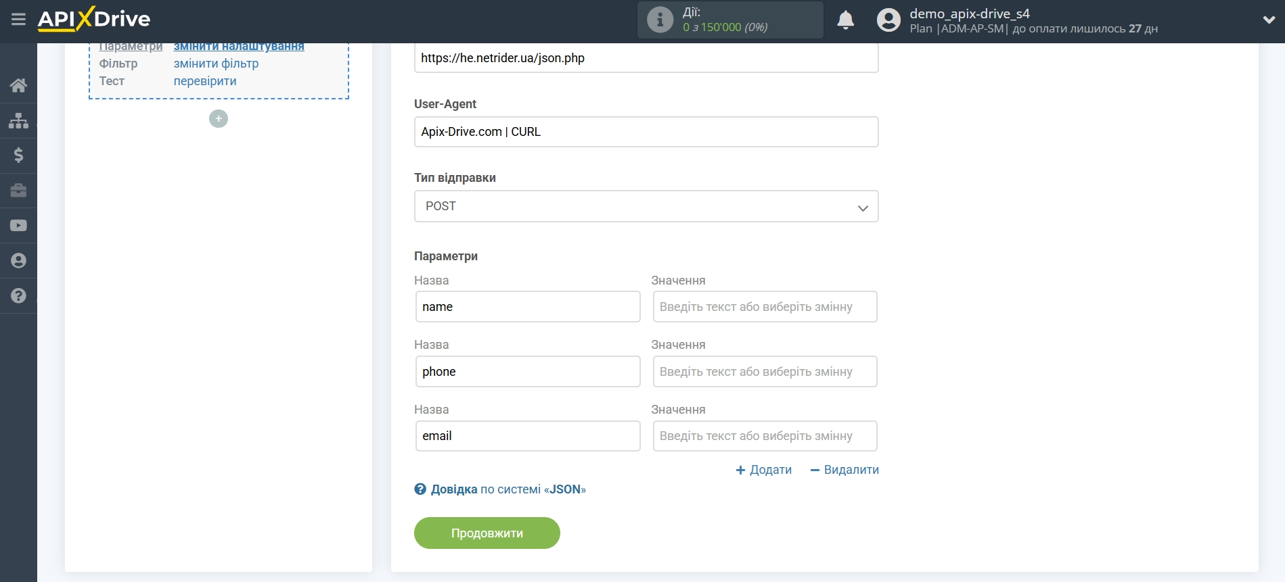Click the 'перевірити' test link
The width and height of the screenshot is (1285, 582).
[205, 81]
